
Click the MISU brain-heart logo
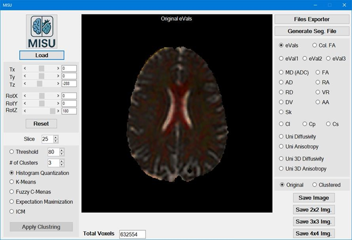(x=41, y=32)
